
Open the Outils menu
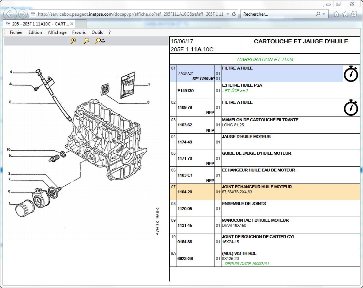[97, 32]
